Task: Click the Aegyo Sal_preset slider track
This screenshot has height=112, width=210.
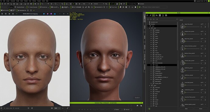Action: coord(192,27)
